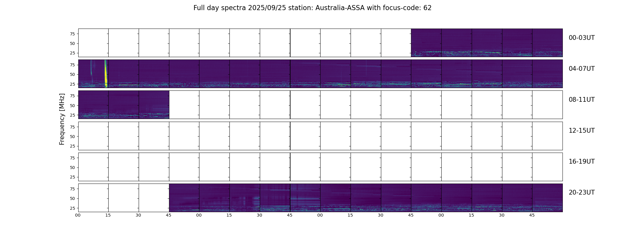Click last spectrogram panel in the 00-03UT row
The height and width of the screenshot is (238, 625).
547,43
